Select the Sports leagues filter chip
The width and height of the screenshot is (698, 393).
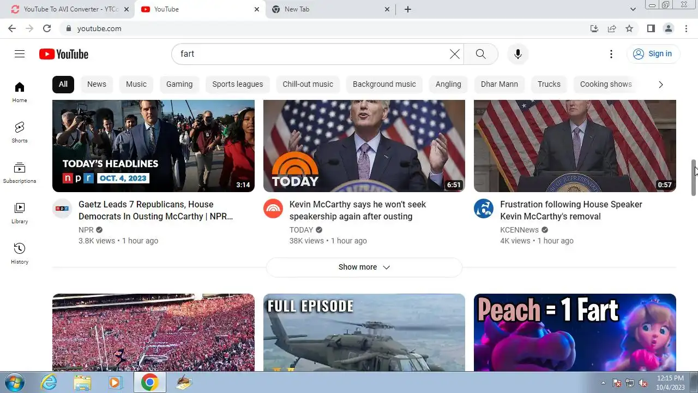click(238, 84)
